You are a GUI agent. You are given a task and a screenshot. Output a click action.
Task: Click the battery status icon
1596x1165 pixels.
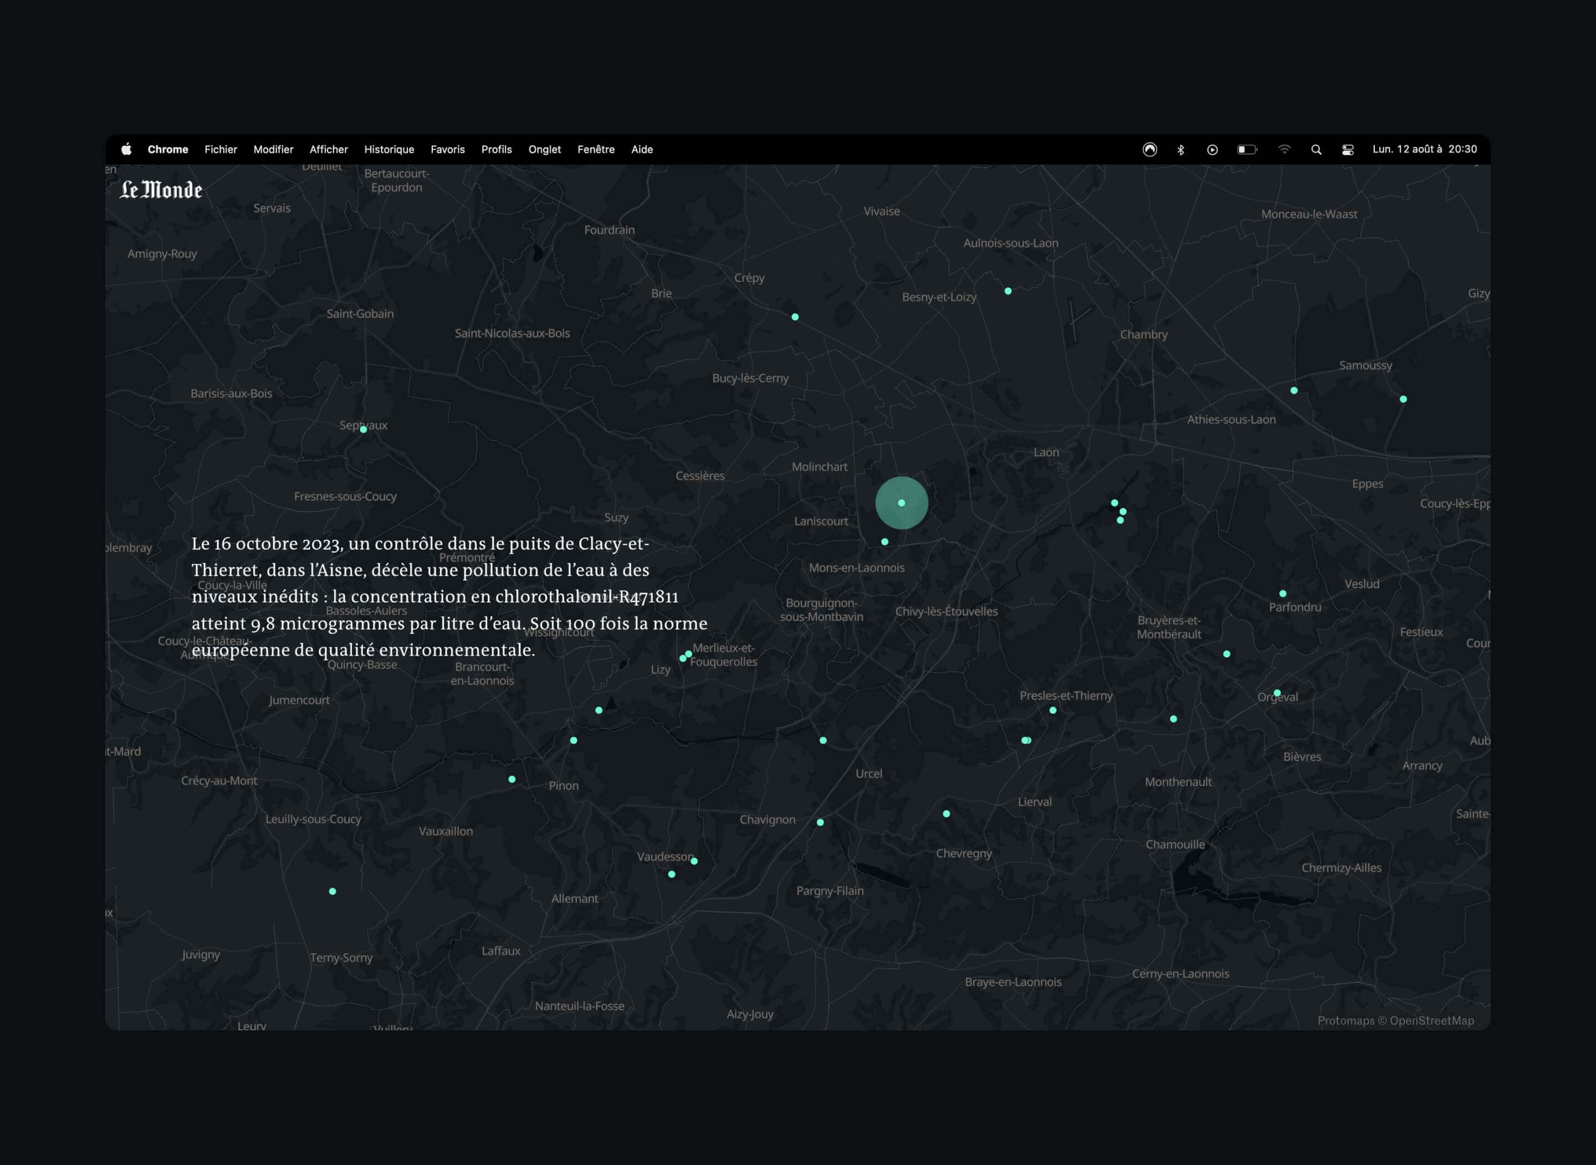pos(1247,150)
